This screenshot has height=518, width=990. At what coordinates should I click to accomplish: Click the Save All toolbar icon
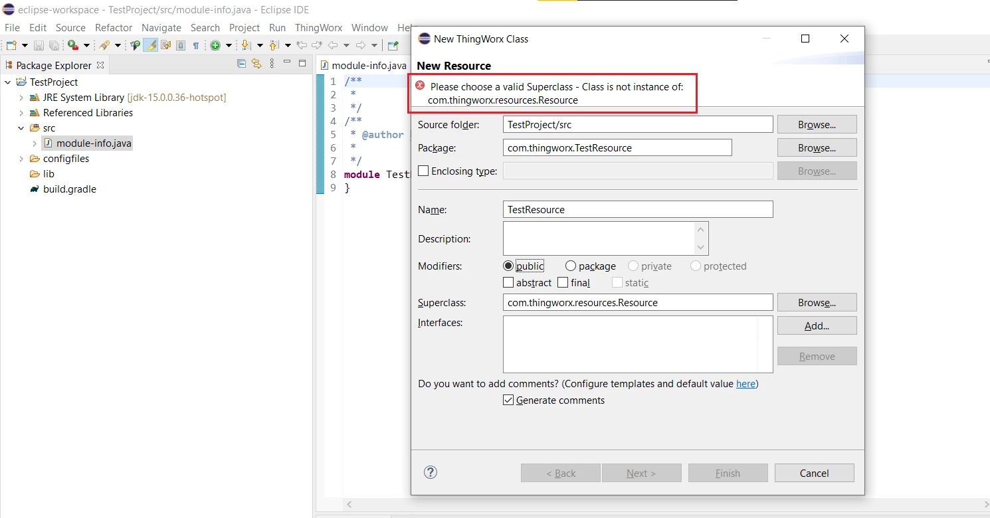(54, 45)
